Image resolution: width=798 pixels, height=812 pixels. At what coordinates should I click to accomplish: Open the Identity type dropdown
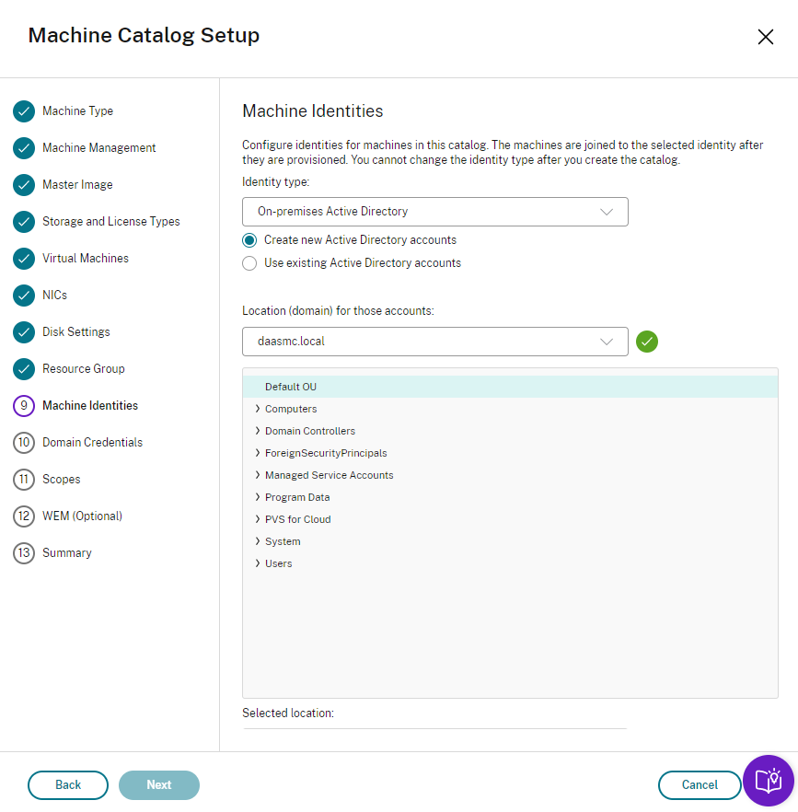pyautogui.click(x=434, y=212)
